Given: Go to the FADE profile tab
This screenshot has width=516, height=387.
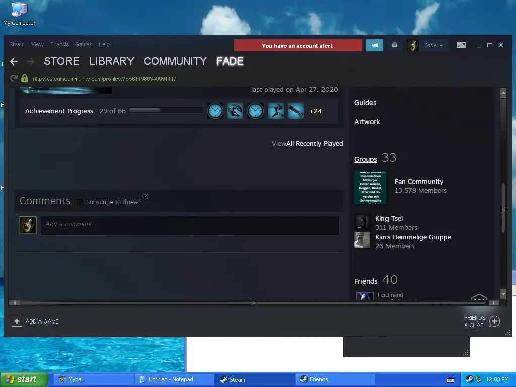Looking at the screenshot, I should point(230,61).
